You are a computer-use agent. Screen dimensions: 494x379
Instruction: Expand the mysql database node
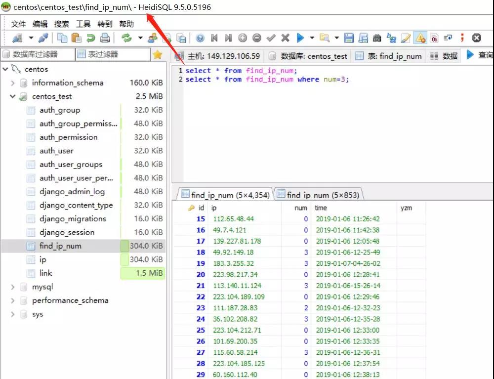(x=13, y=287)
